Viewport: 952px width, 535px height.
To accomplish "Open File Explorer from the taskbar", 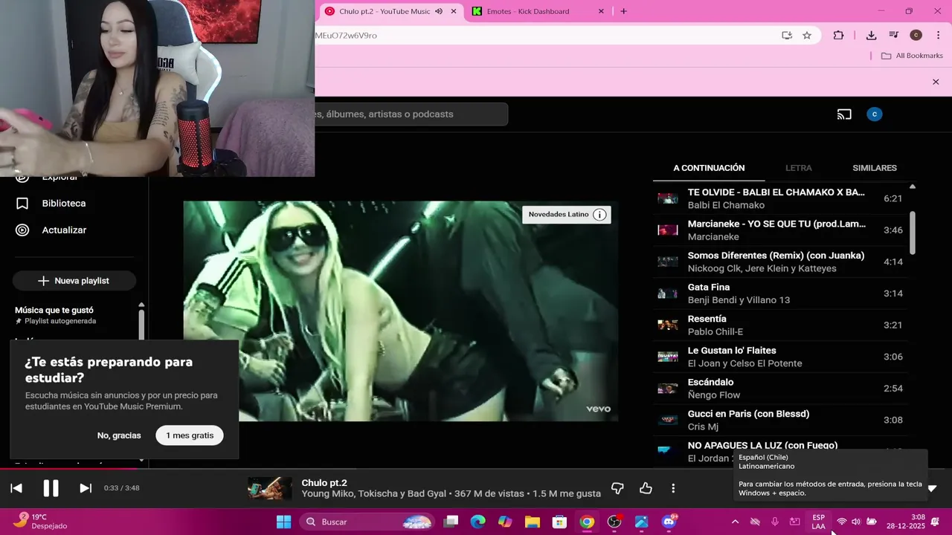I will 533,522.
